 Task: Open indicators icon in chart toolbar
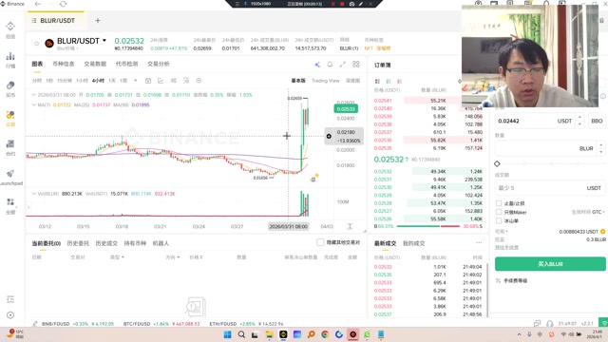(x=186, y=81)
